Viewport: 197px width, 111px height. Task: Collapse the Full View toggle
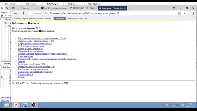pyautogui.click(x=2, y=67)
